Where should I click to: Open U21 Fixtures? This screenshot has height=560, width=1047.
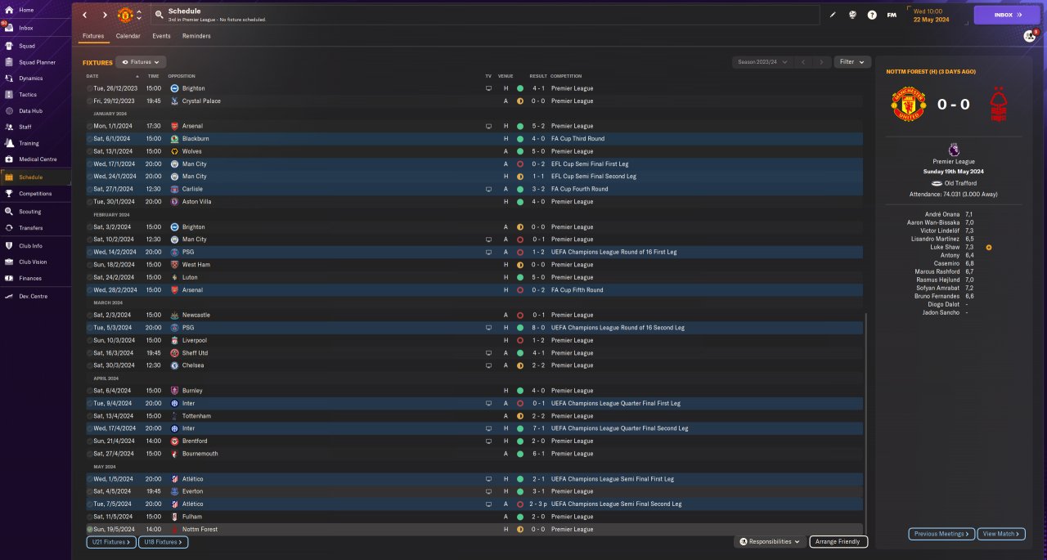coord(111,542)
